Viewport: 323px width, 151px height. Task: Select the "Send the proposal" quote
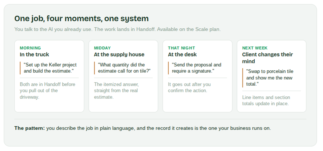196,68
